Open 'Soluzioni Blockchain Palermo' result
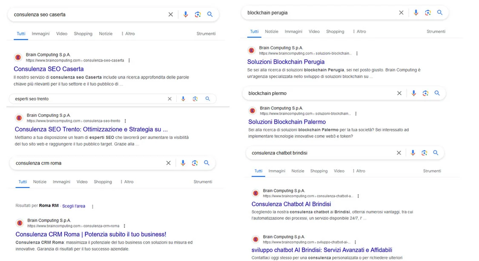Viewport: 479px width, 261px height. 287,122
